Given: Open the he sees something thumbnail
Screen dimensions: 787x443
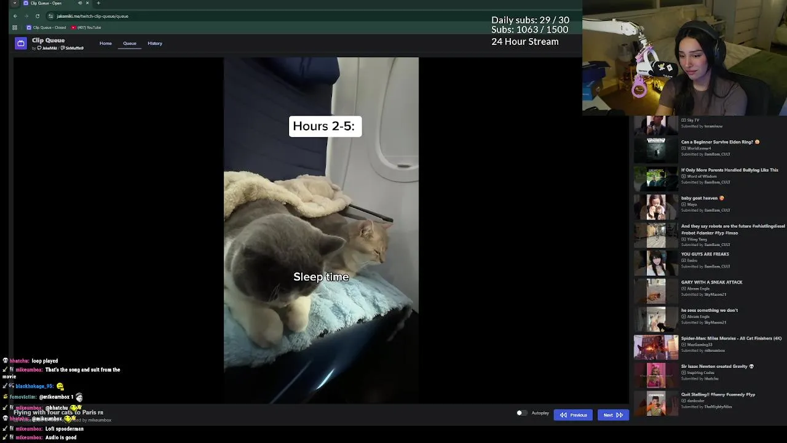Looking at the screenshot, I should coord(656,318).
